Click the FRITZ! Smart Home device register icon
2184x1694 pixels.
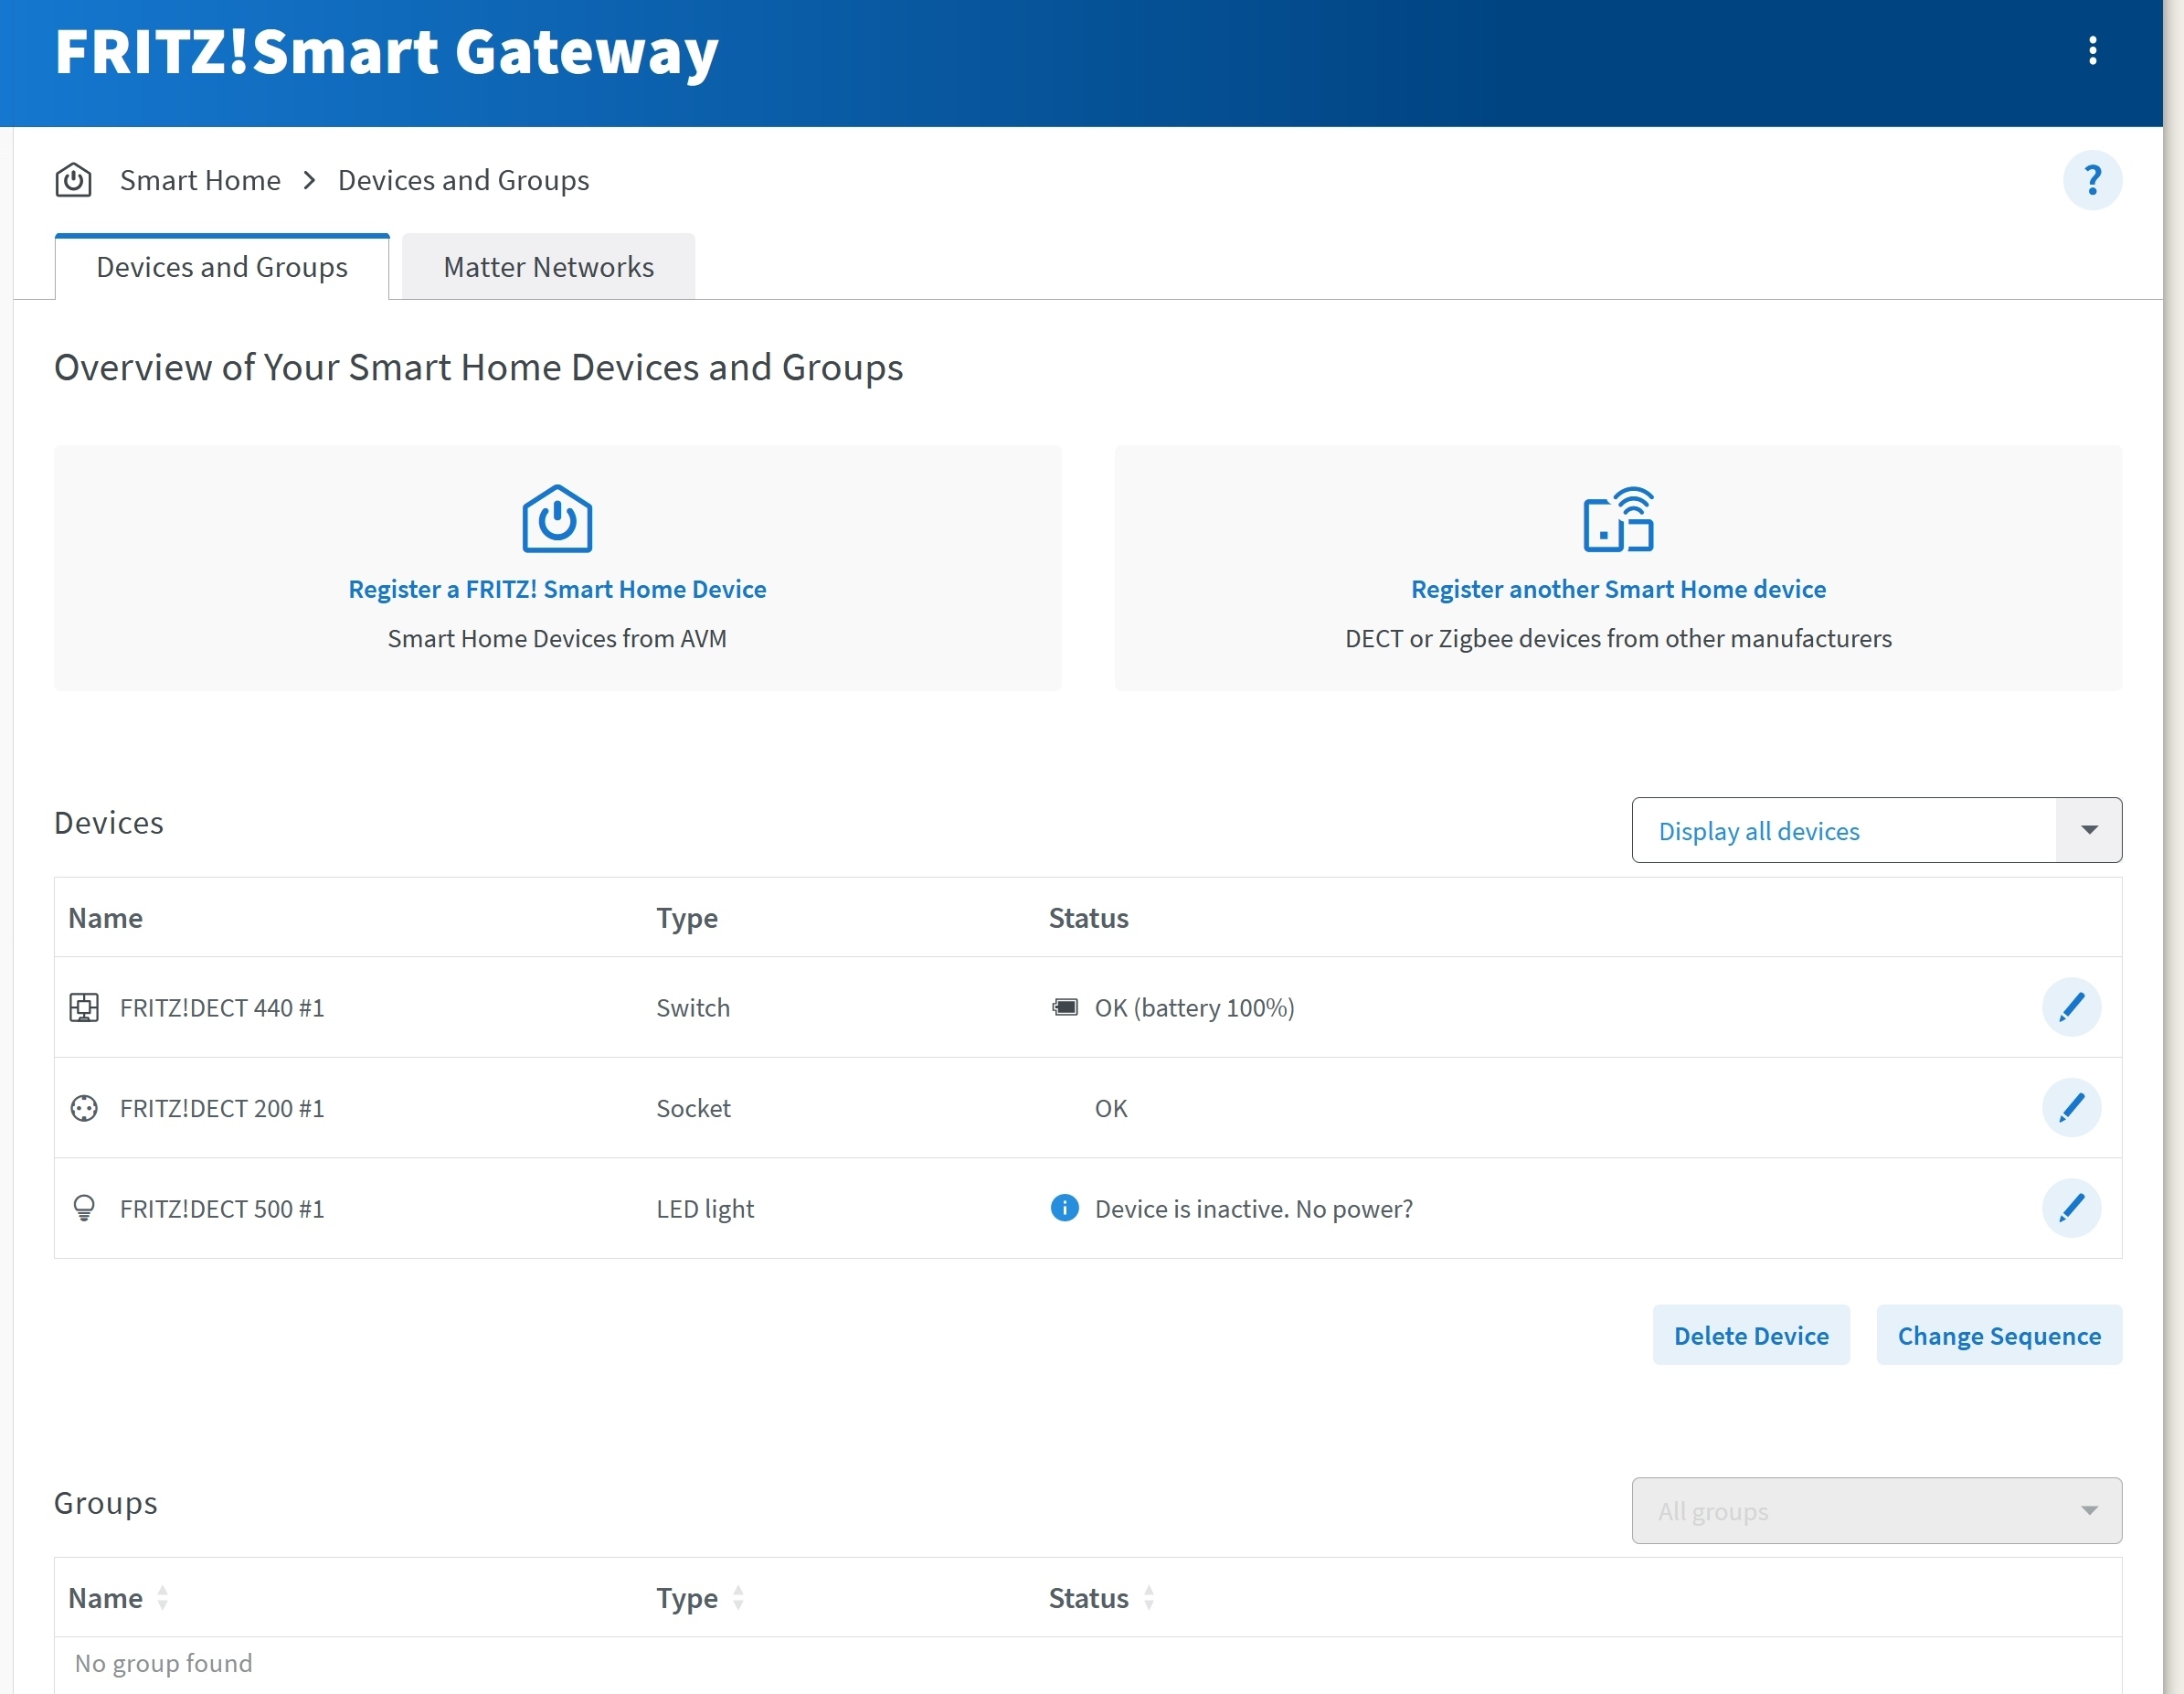tap(557, 519)
